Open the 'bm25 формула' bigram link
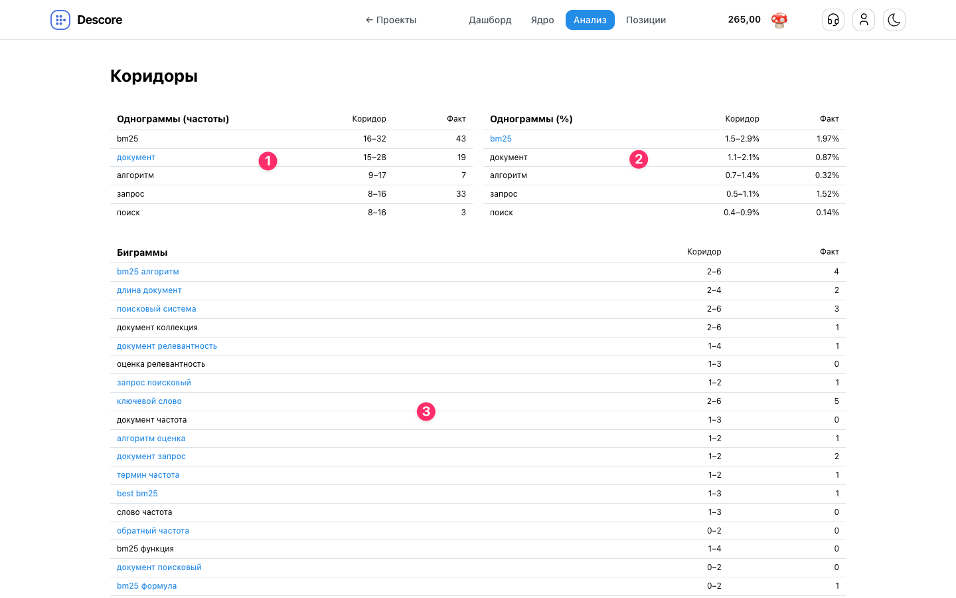 click(x=147, y=586)
